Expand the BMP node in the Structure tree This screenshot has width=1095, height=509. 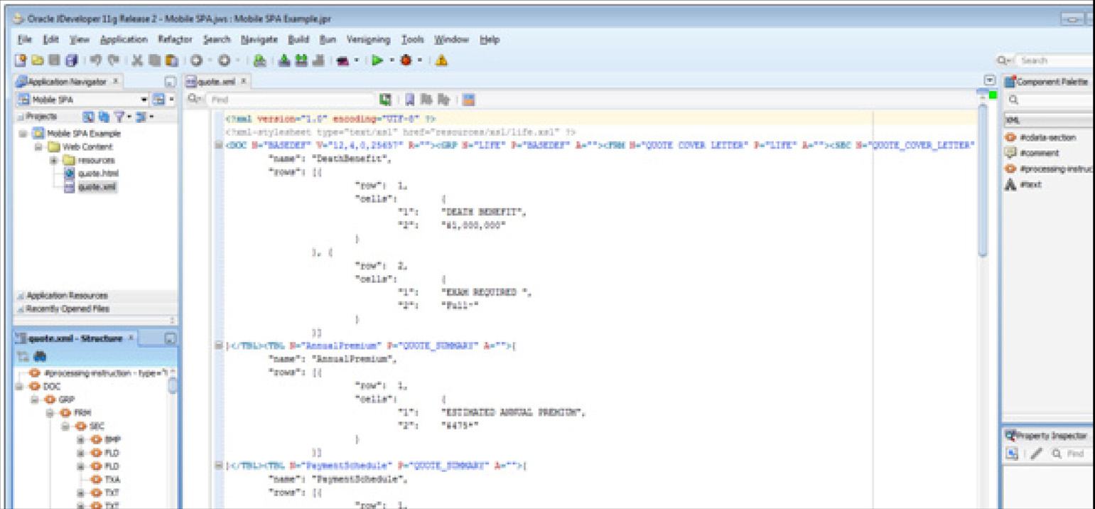[x=81, y=439]
